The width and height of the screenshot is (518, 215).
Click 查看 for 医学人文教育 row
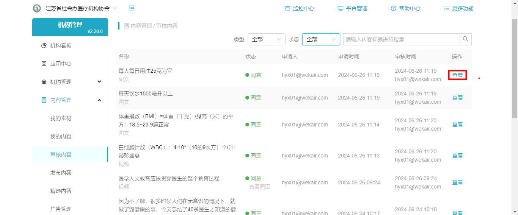pos(457,182)
